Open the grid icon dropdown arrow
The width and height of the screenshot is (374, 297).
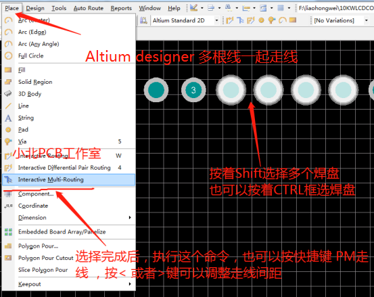coord(289,8)
